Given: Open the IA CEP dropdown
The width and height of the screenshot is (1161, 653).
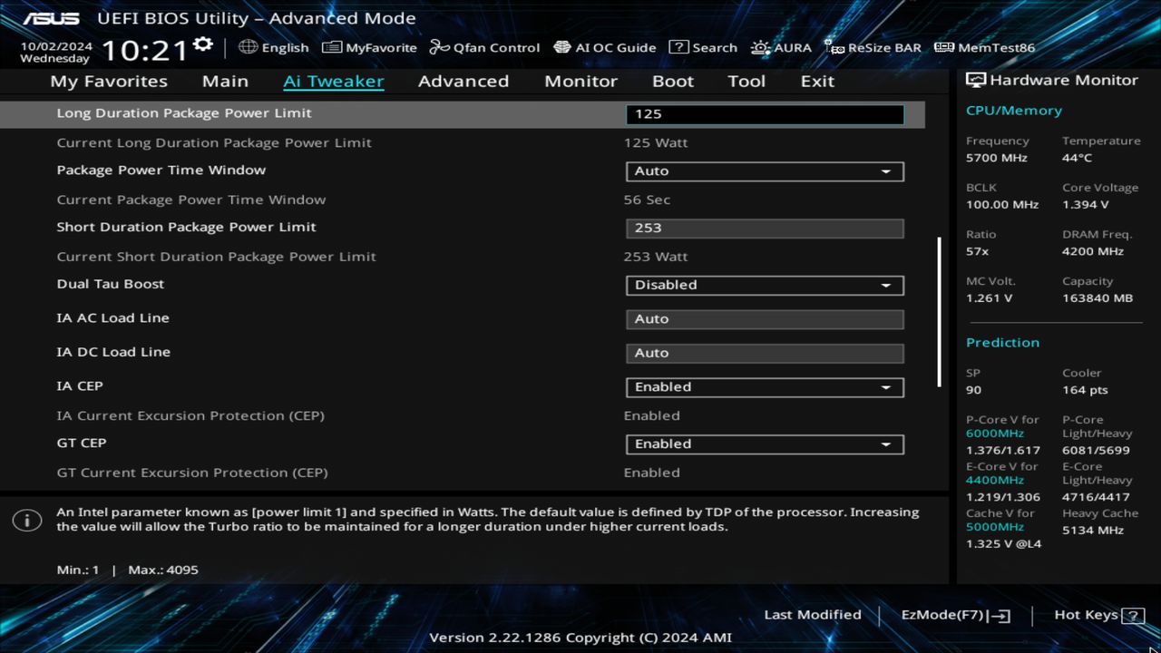Looking at the screenshot, I should [x=765, y=386].
